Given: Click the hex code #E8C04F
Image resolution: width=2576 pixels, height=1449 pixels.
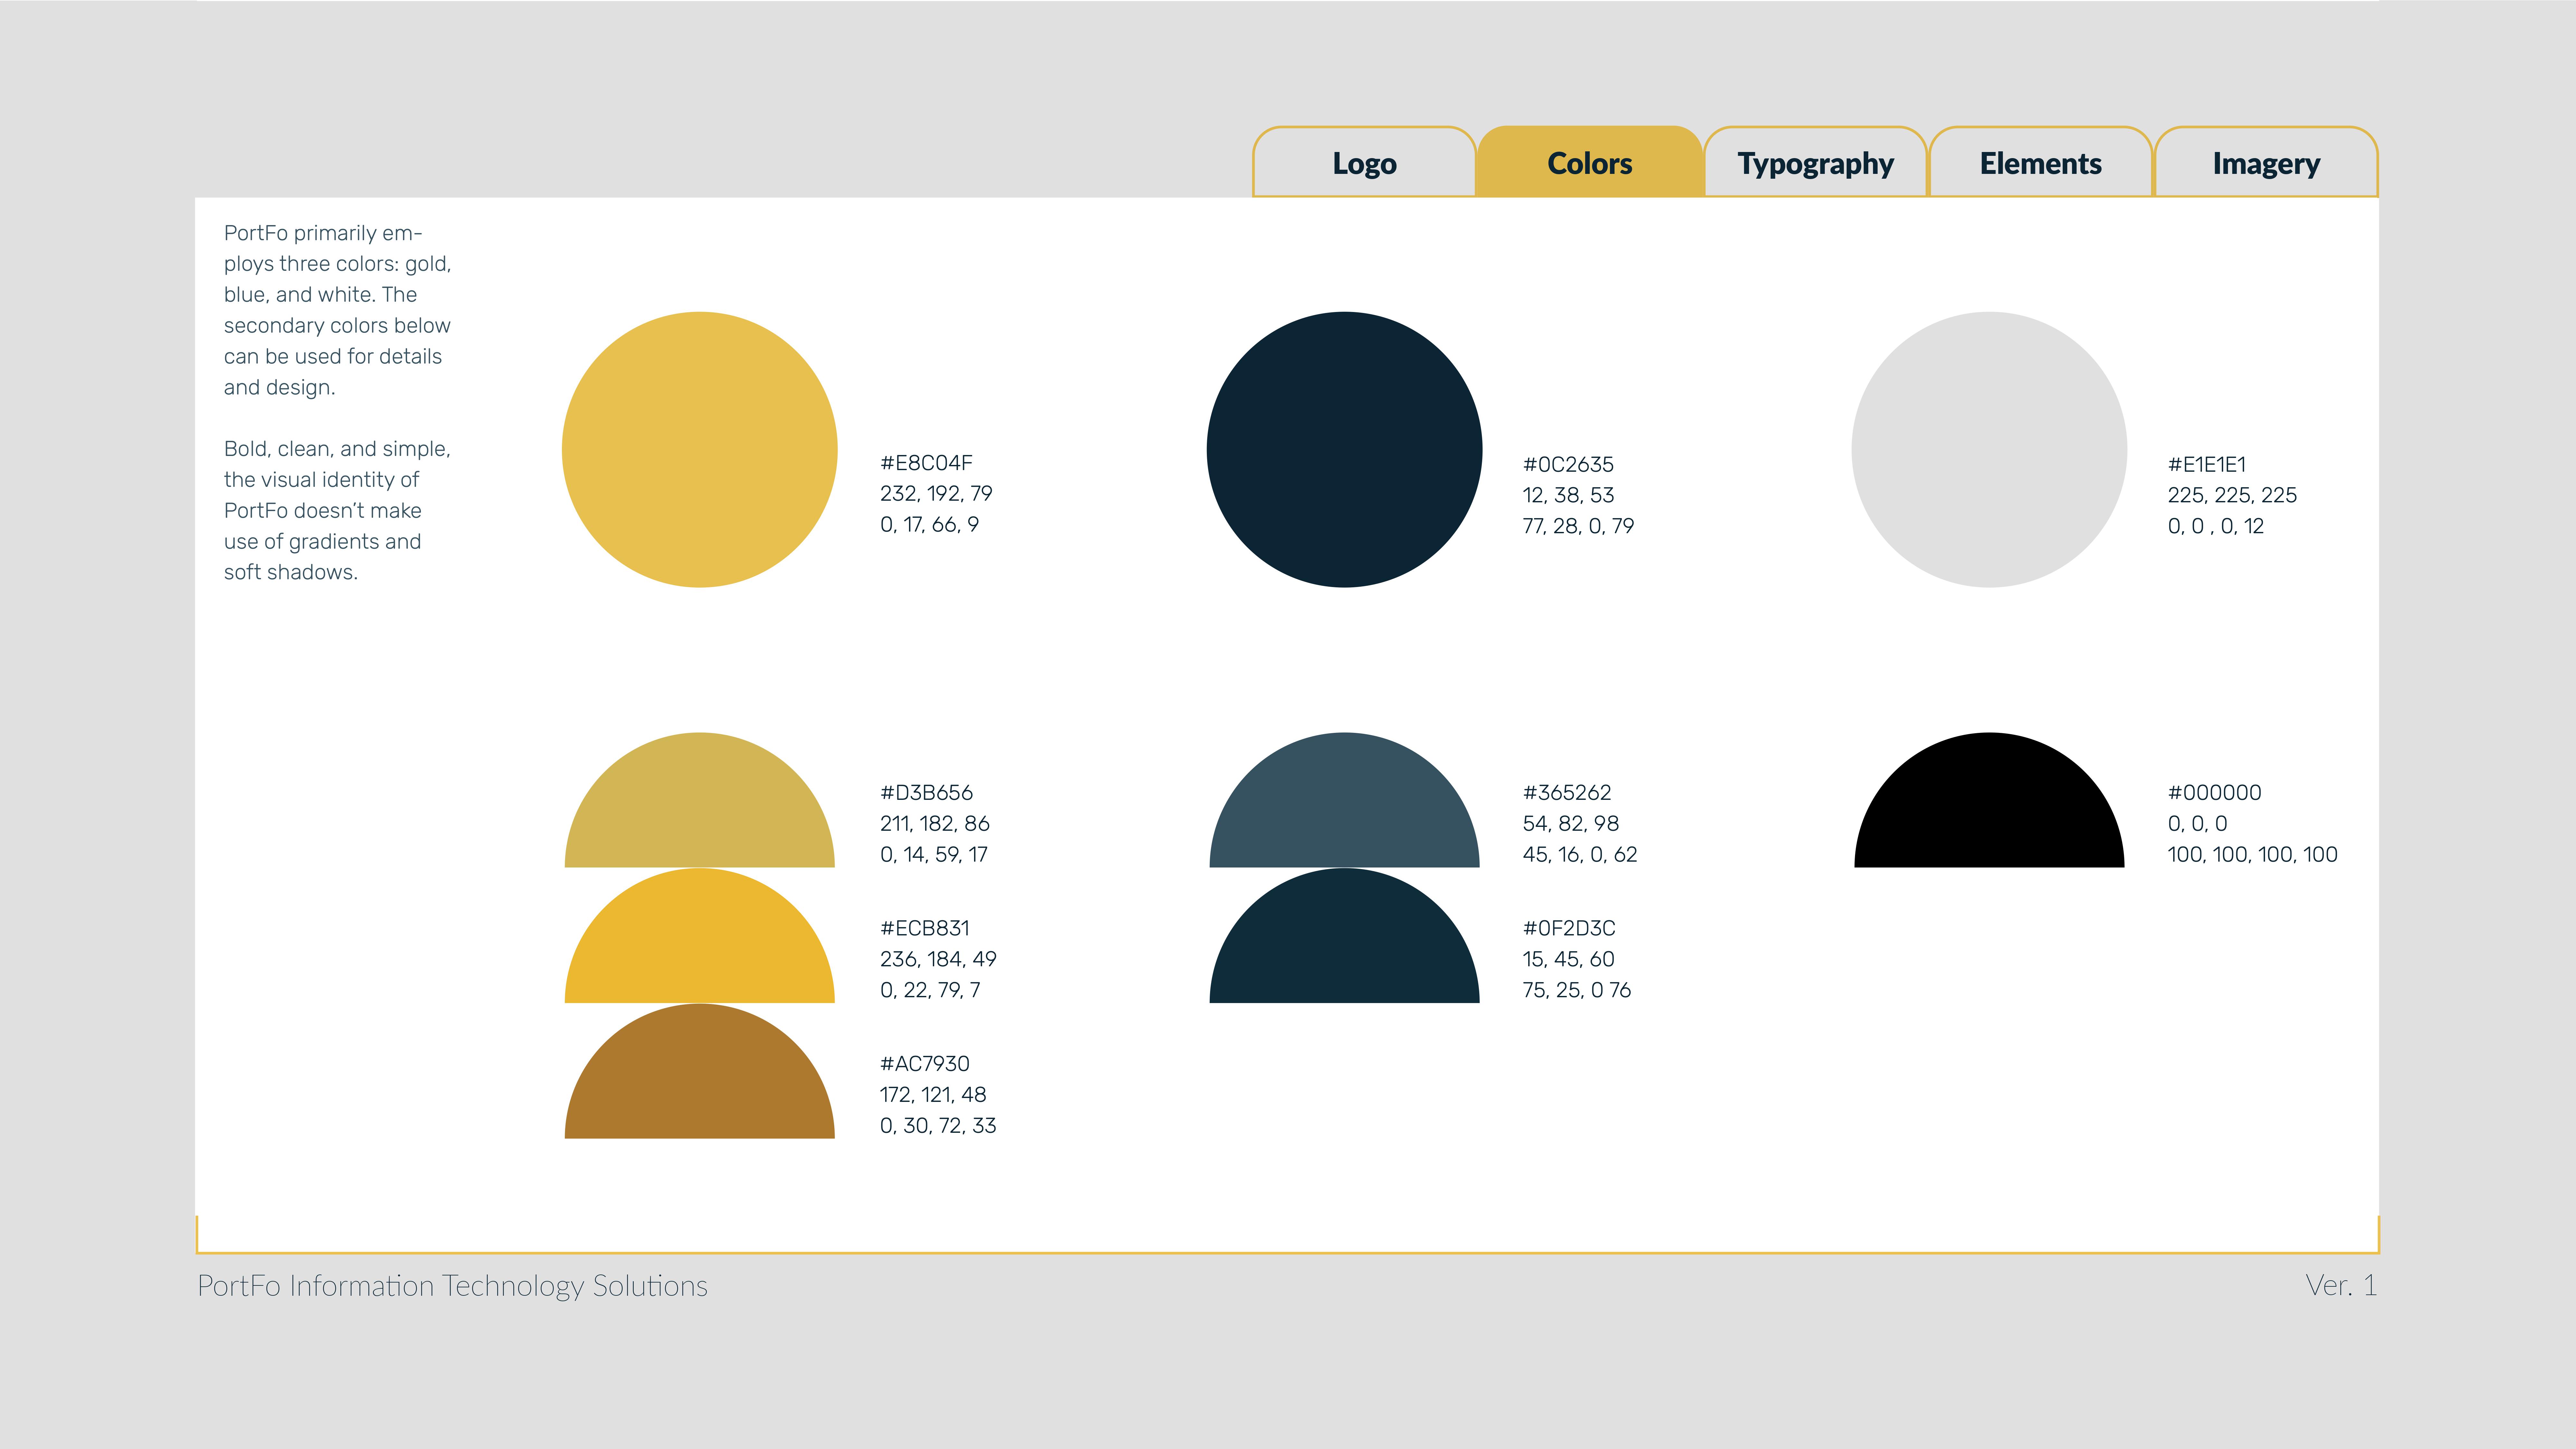Looking at the screenshot, I should [926, 463].
